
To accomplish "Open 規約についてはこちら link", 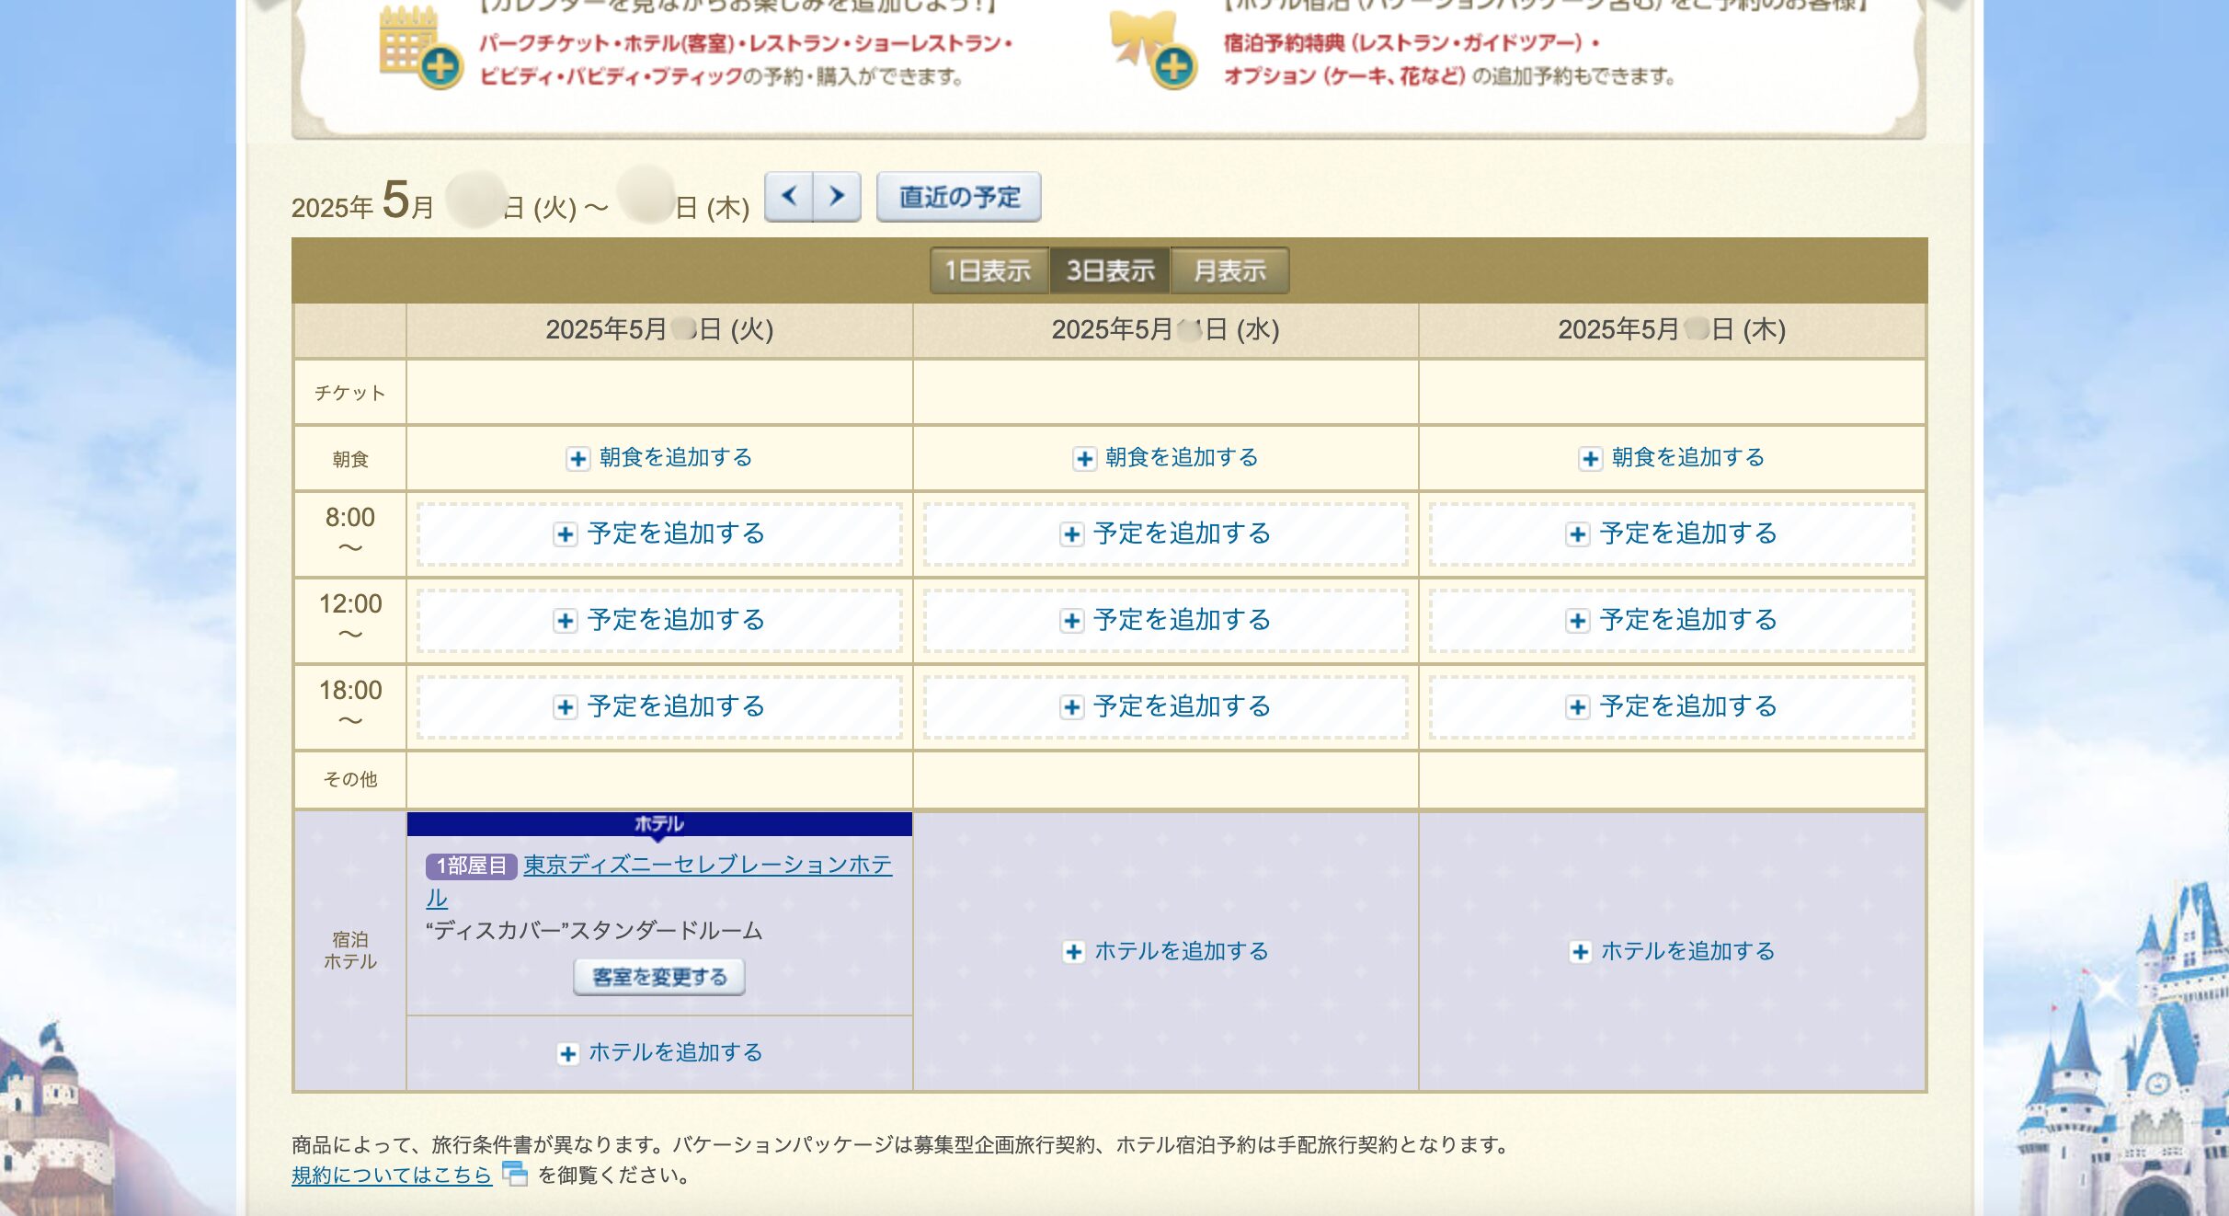I will [392, 1175].
